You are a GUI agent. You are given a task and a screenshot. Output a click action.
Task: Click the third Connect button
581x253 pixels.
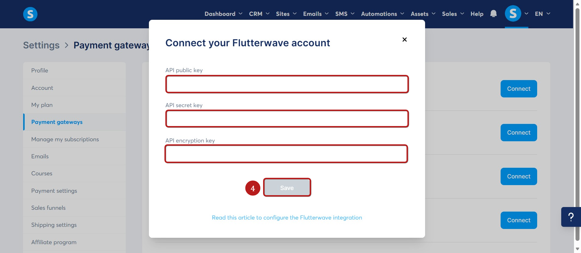[519, 176]
